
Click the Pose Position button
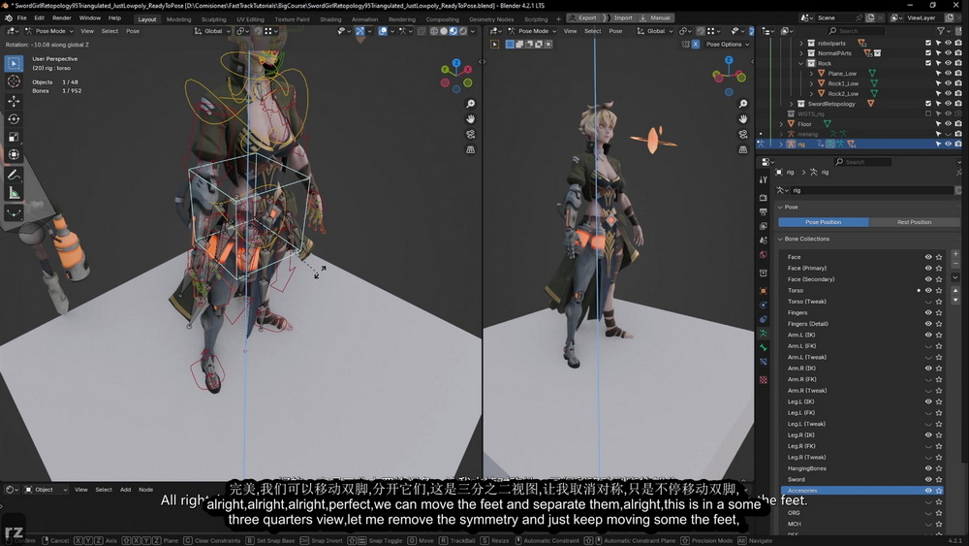click(x=823, y=222)
